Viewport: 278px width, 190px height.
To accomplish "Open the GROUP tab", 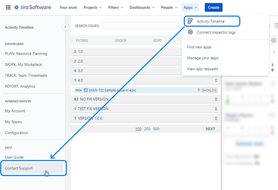I will 120,40.
